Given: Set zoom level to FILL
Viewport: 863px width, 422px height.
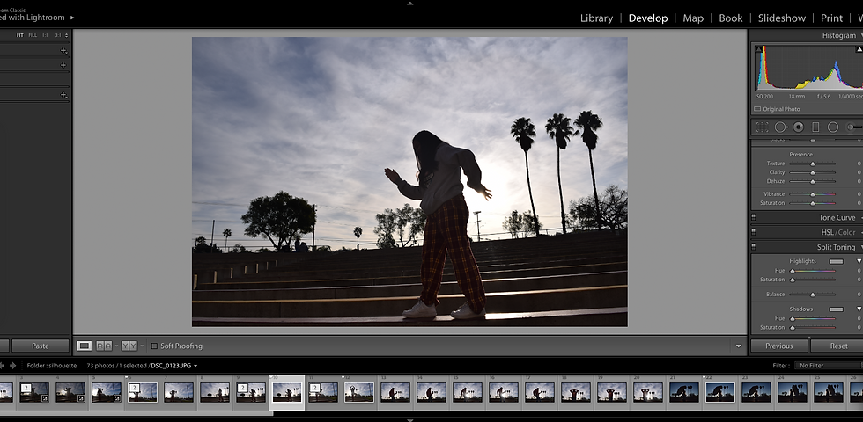Looking at the screenshot, I should [x=33, y=35].
